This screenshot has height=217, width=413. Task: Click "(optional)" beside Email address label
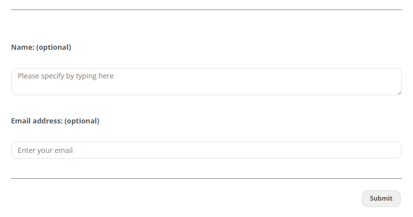click(x=82, y=121)
